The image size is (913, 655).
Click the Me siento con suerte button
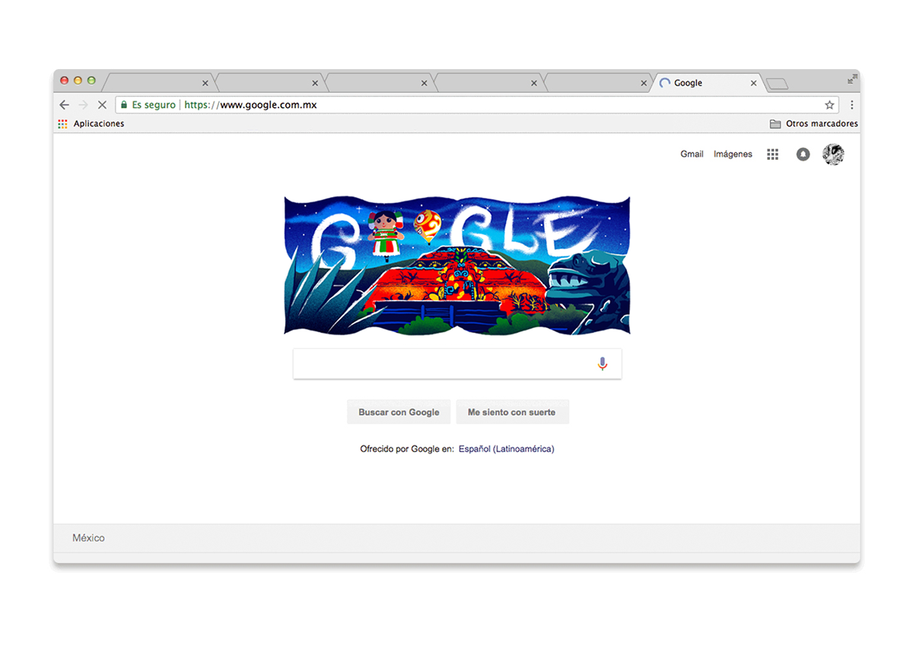pos(512,412)
